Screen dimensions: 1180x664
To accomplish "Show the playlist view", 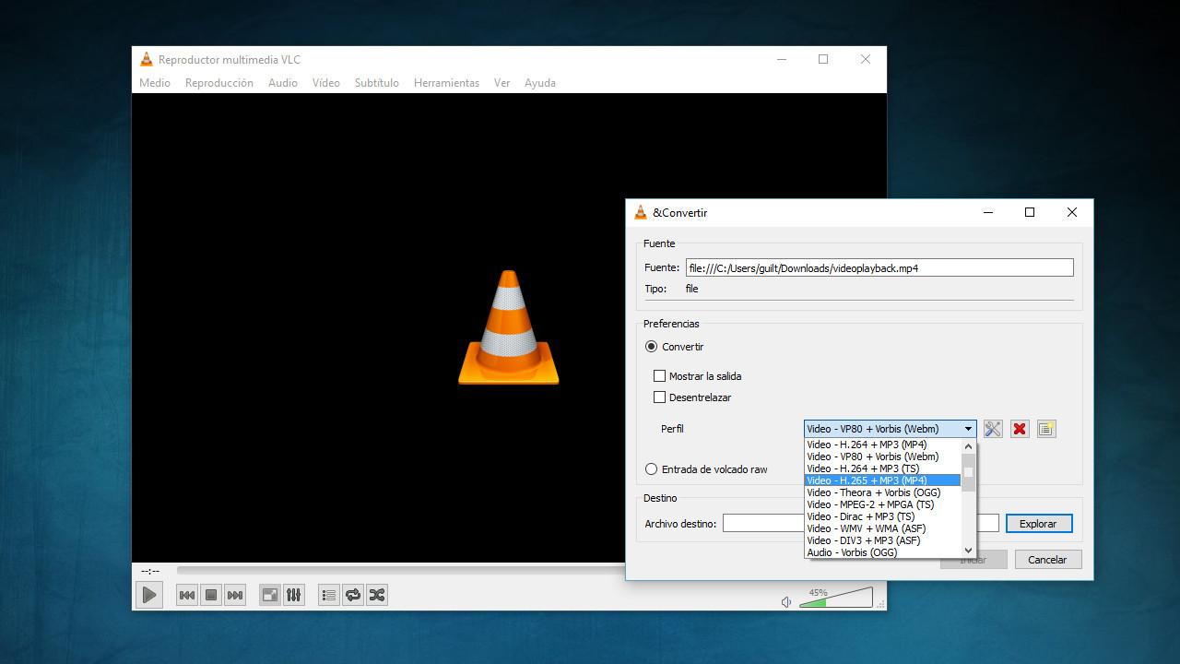I will (328, 595).
